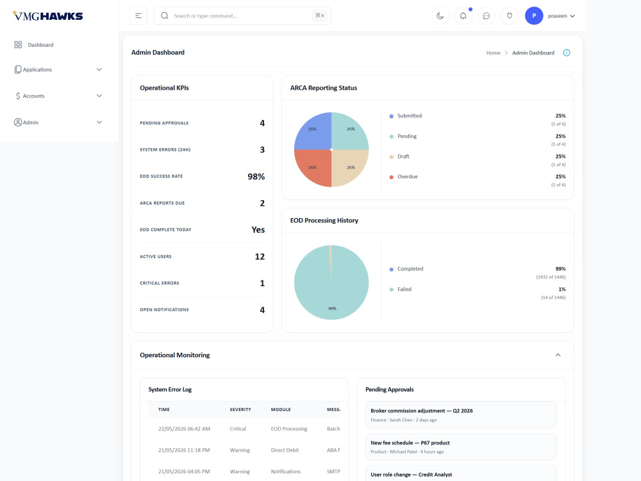Open the chat messages icon
The image size is (641, 481).
click(x=486, y=15)
